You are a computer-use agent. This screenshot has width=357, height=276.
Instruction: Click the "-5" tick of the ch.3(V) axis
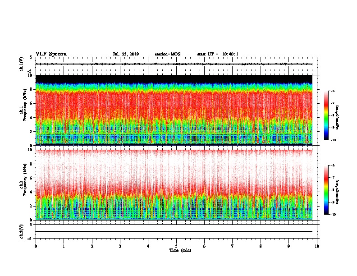click(30, 239)
